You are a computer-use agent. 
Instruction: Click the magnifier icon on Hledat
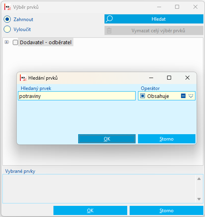click(109, 19)
